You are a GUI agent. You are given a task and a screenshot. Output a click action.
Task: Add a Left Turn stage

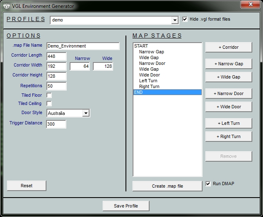coord(229,123)
